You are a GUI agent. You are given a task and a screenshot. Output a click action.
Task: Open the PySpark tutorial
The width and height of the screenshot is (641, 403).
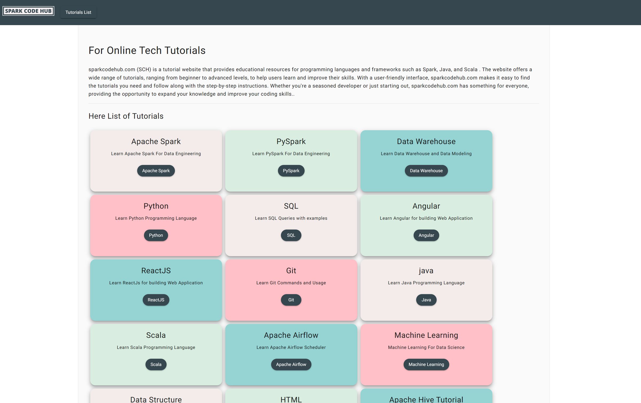tap(291, 171)
